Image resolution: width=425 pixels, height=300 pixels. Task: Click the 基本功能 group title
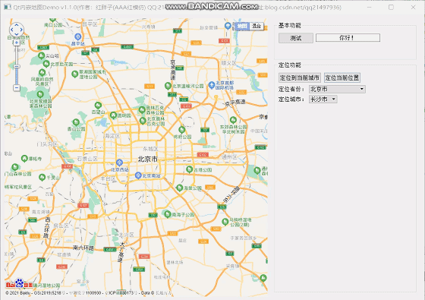click(x=290, y=26)
